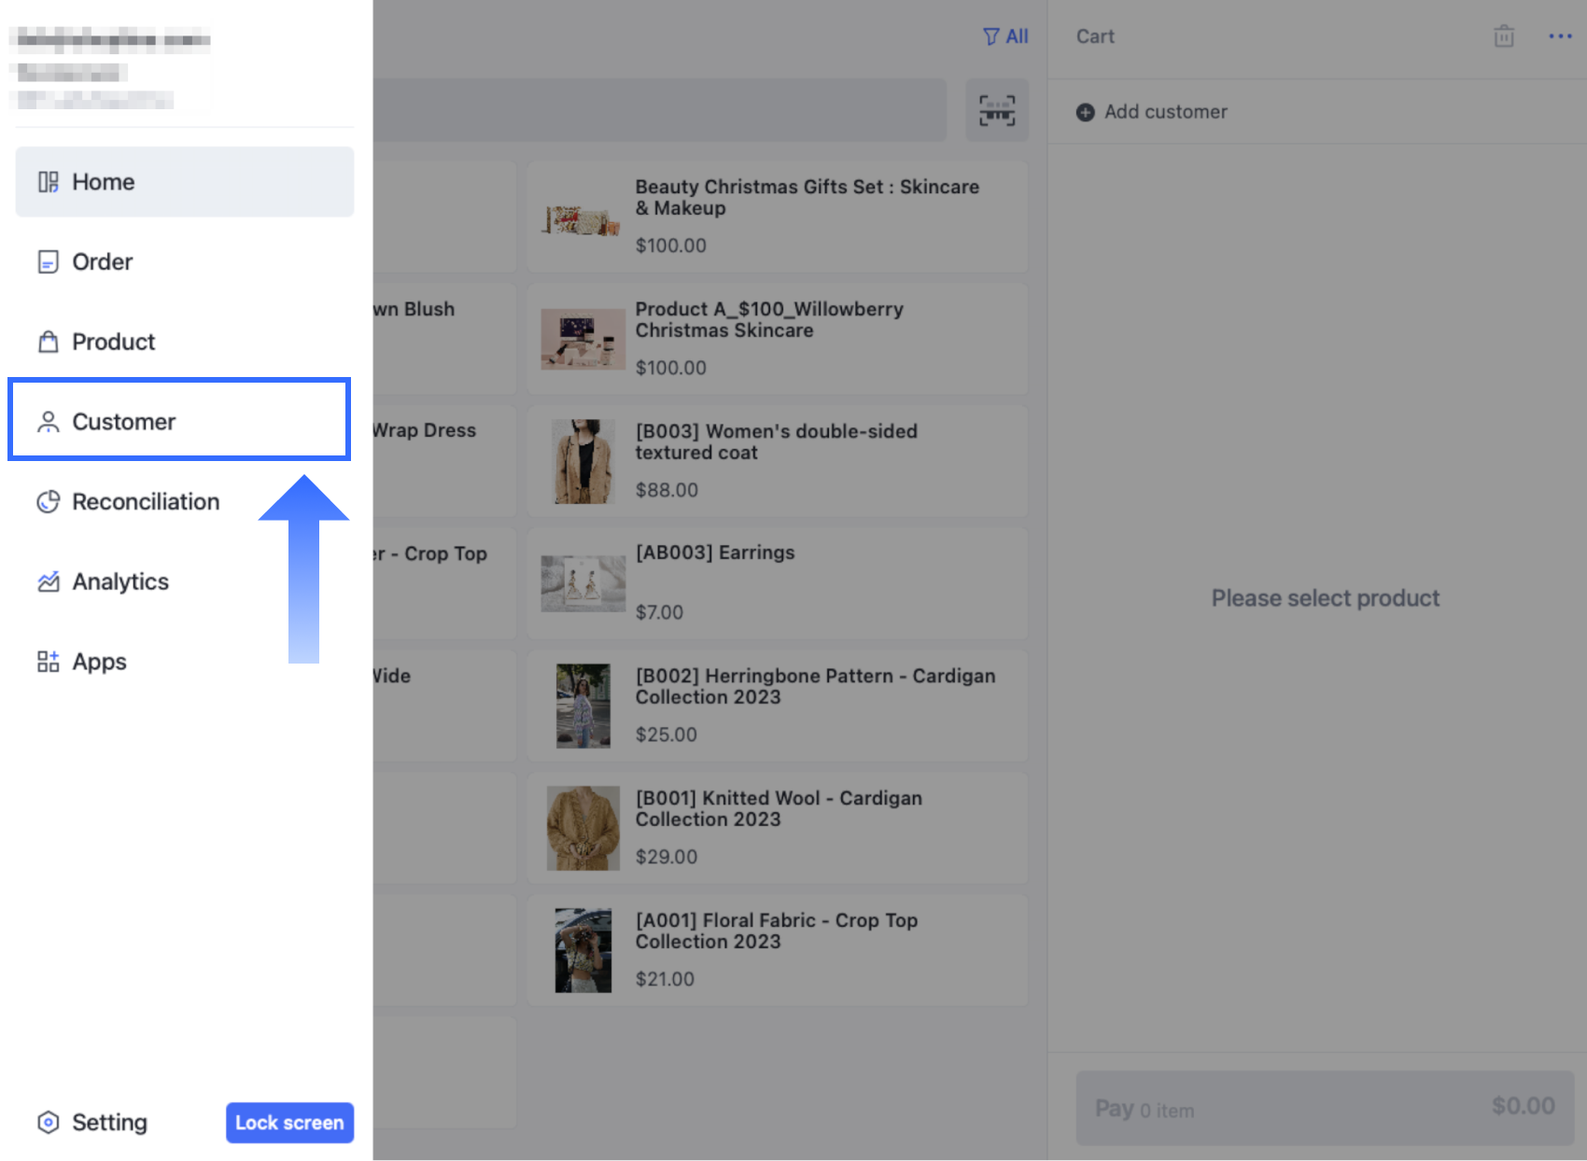Open Reconciliation menu item
This screenshot has width=1587, height=1161.
(185, 502)
